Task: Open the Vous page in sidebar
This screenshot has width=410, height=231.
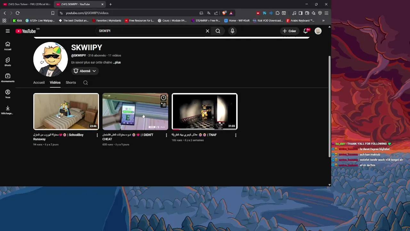Action: pyautogui.click(x=8, y=94)
